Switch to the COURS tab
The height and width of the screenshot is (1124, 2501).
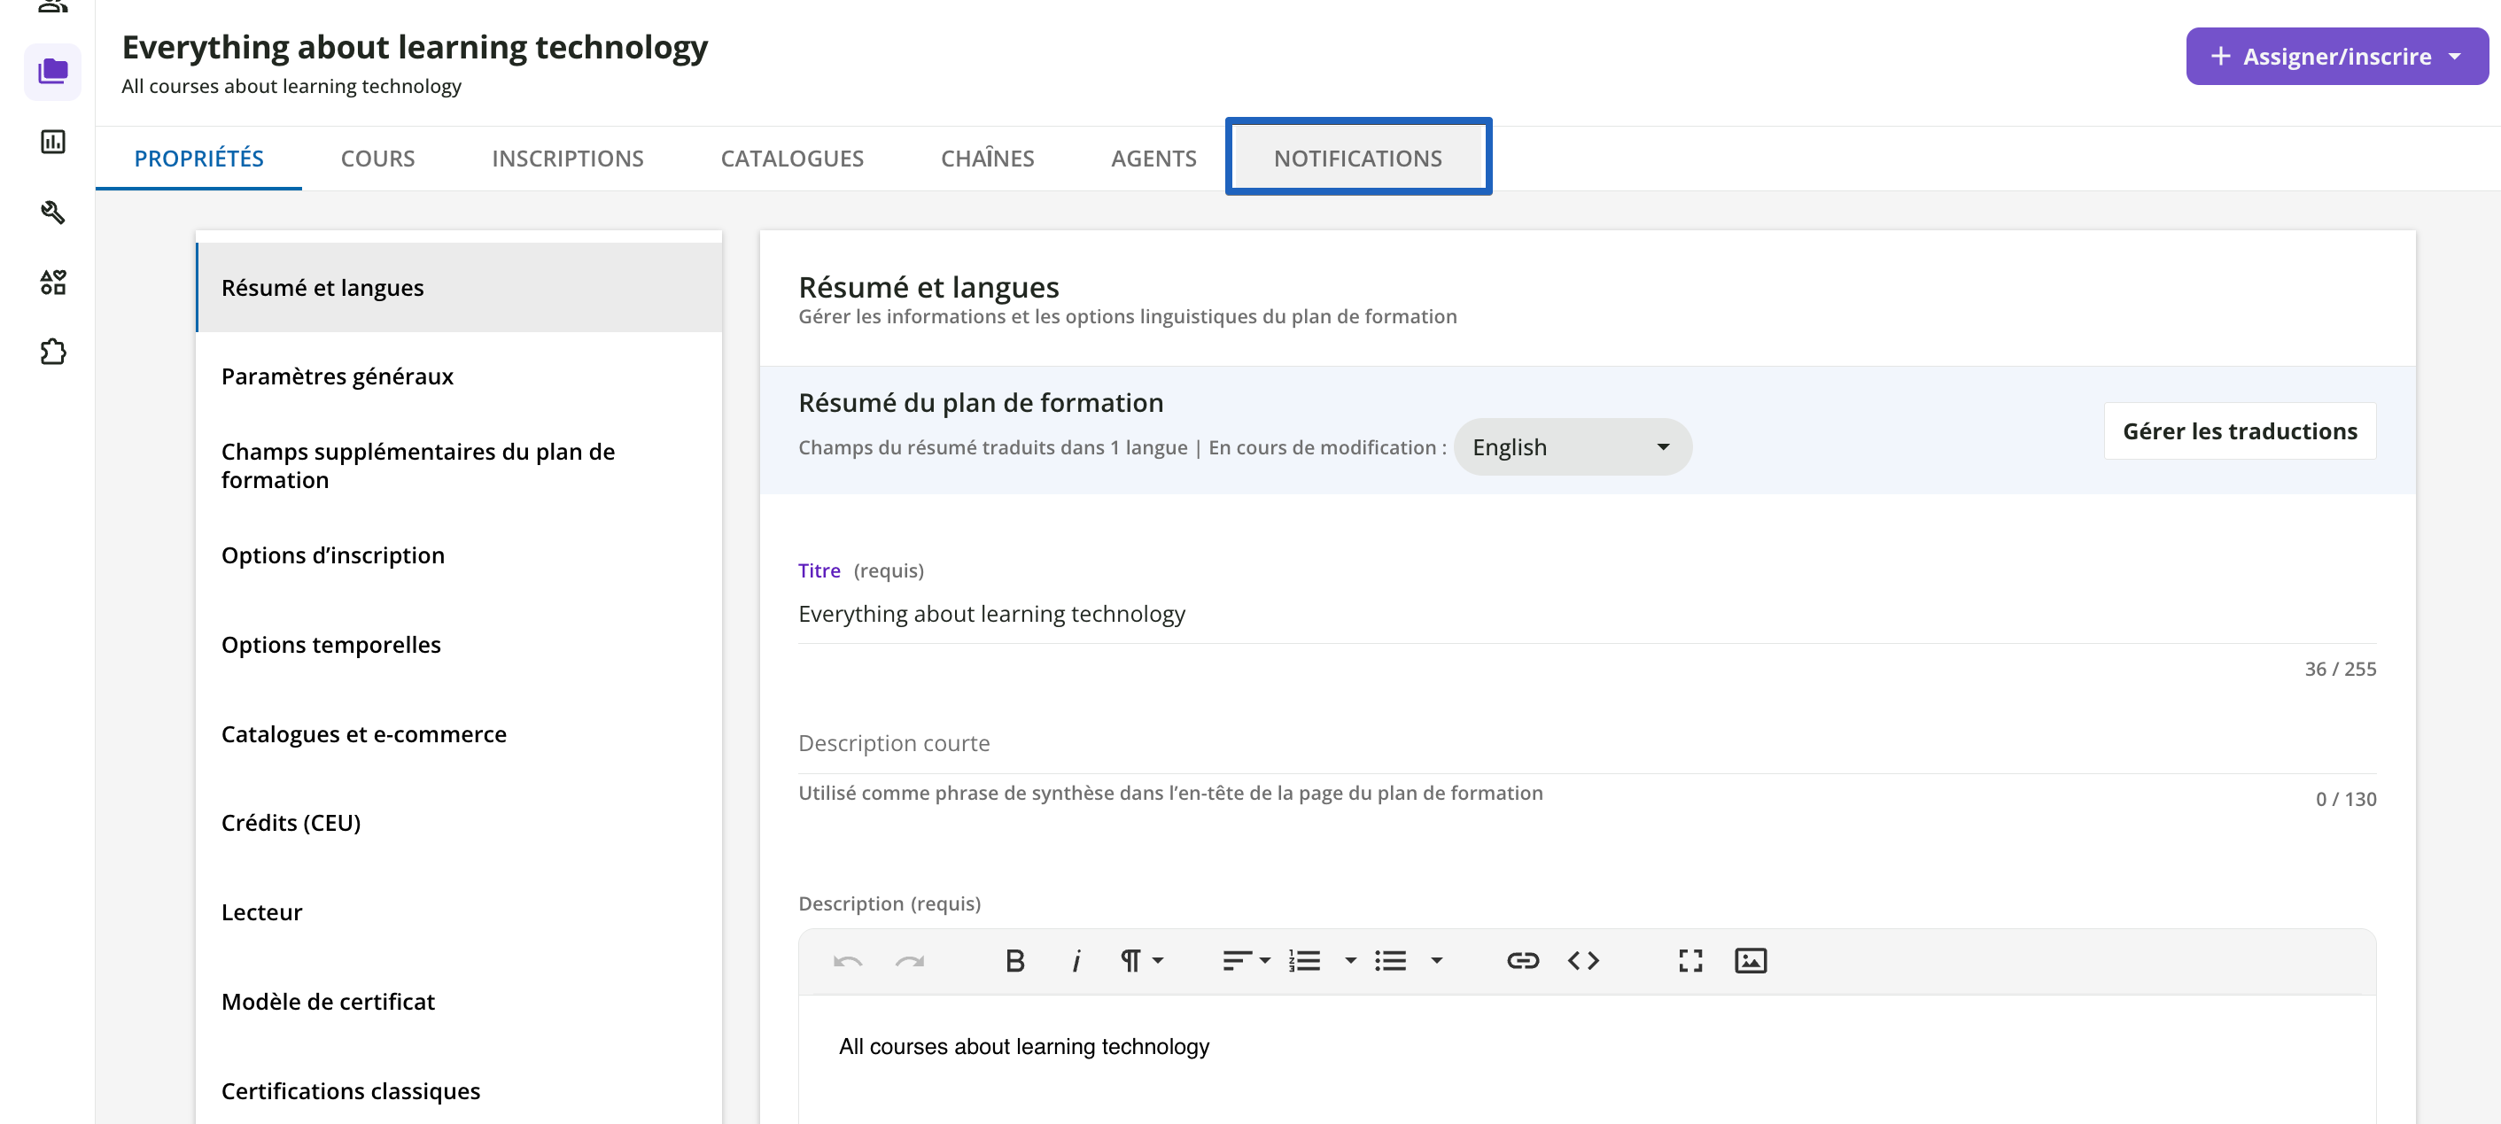(x=377, y=159)
